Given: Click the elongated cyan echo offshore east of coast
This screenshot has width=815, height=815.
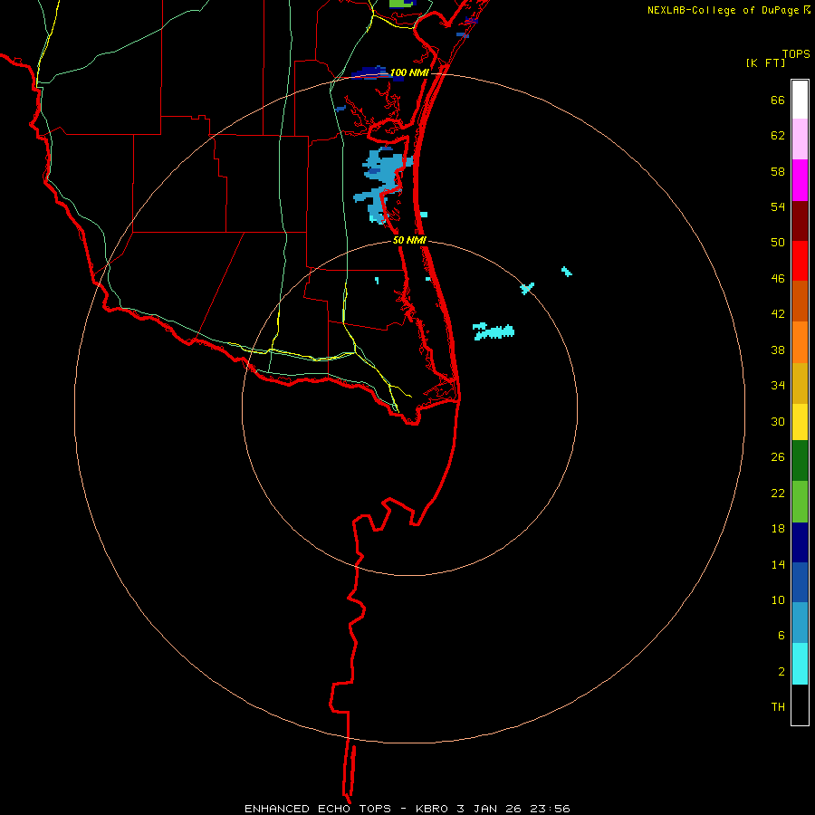Looking at the screenshot, I should click(x=494, y=331).
